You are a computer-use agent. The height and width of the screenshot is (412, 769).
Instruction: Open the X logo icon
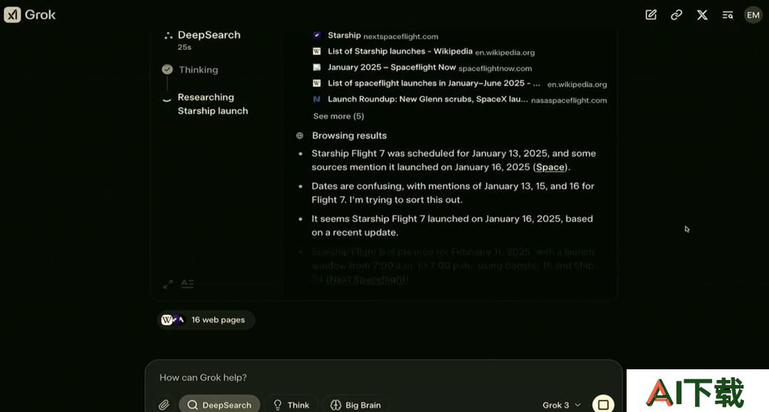[702, 15]
